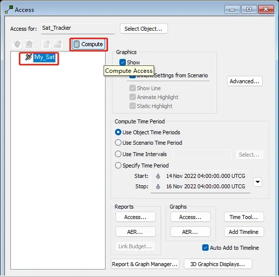Select Specify Time Period option
This screenshot has height=277, width=279.
[118, 166]
